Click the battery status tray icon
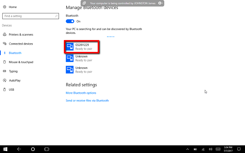Image resolution: width=245 pixels, height=153 pixels. pos(195,149)
